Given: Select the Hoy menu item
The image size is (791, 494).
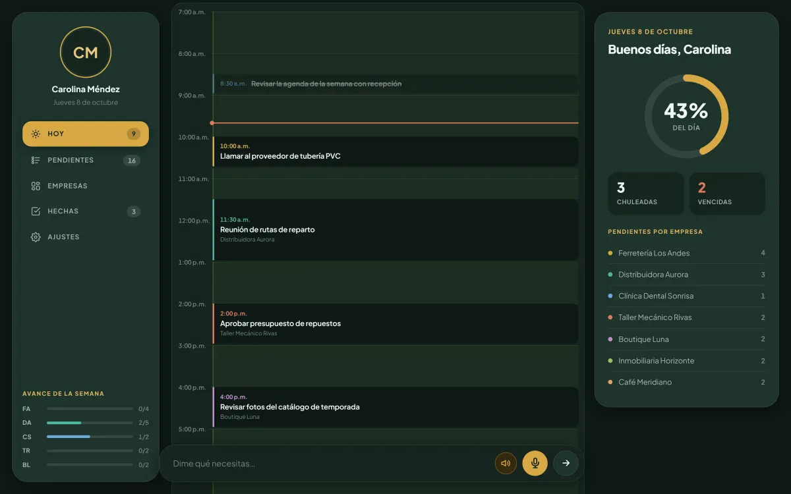Looking at the screenshot, I should [86, 134].
